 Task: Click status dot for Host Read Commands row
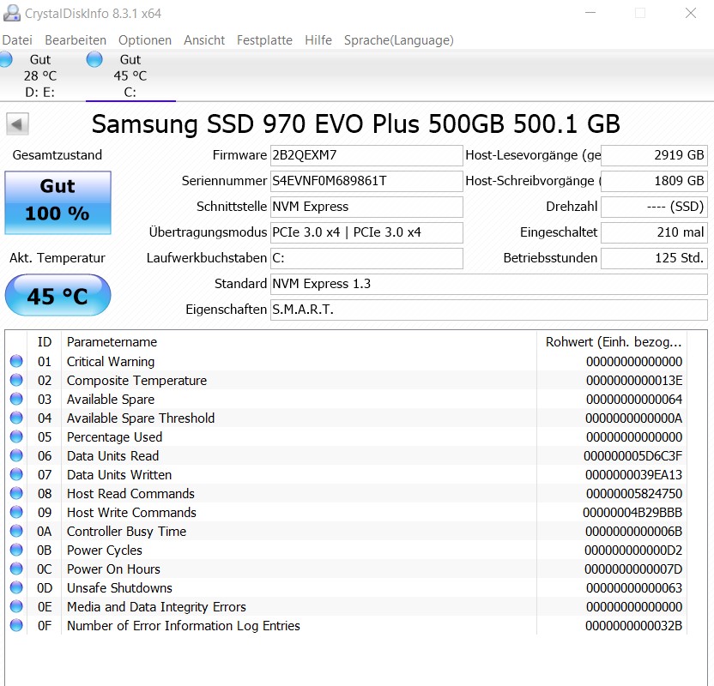tap(16, 493)
